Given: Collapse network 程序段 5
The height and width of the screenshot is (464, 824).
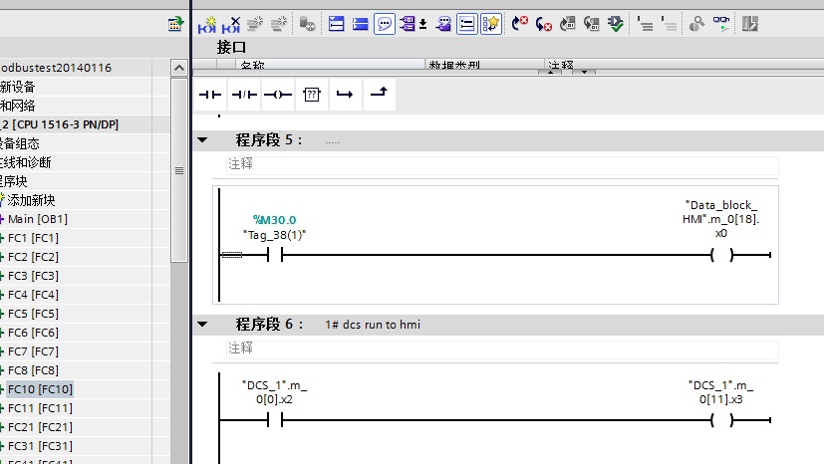Looking at the screenshot, I should (x=203, y=140).
